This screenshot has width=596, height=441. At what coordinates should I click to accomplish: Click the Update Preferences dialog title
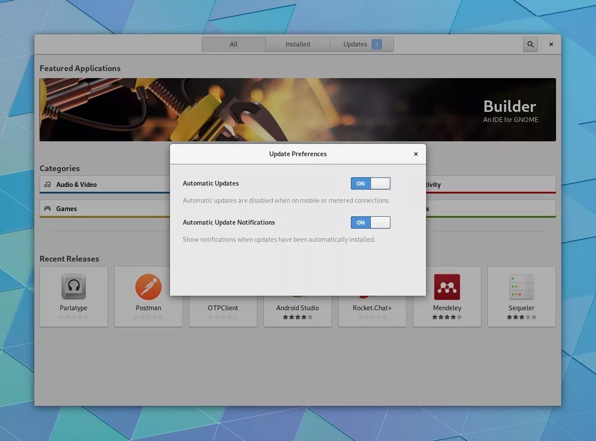(298, 154)
